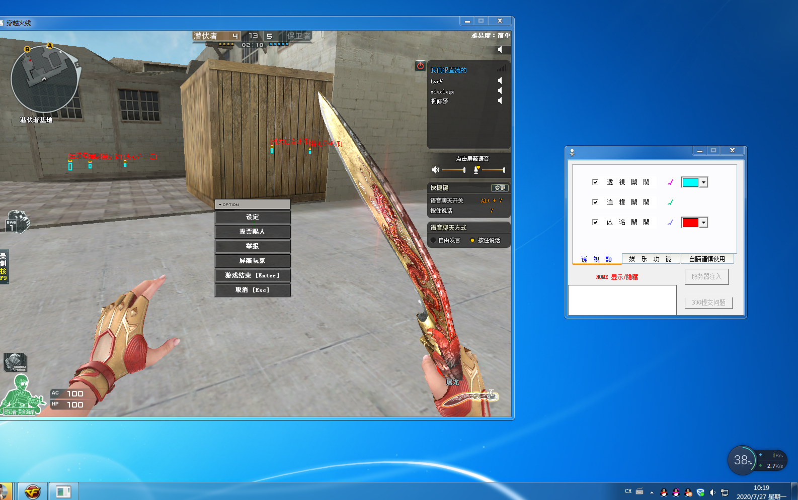This screenshot has height=500, width=798.
Task: Mute voice for player 啊修罗
Action: (500, 101)
